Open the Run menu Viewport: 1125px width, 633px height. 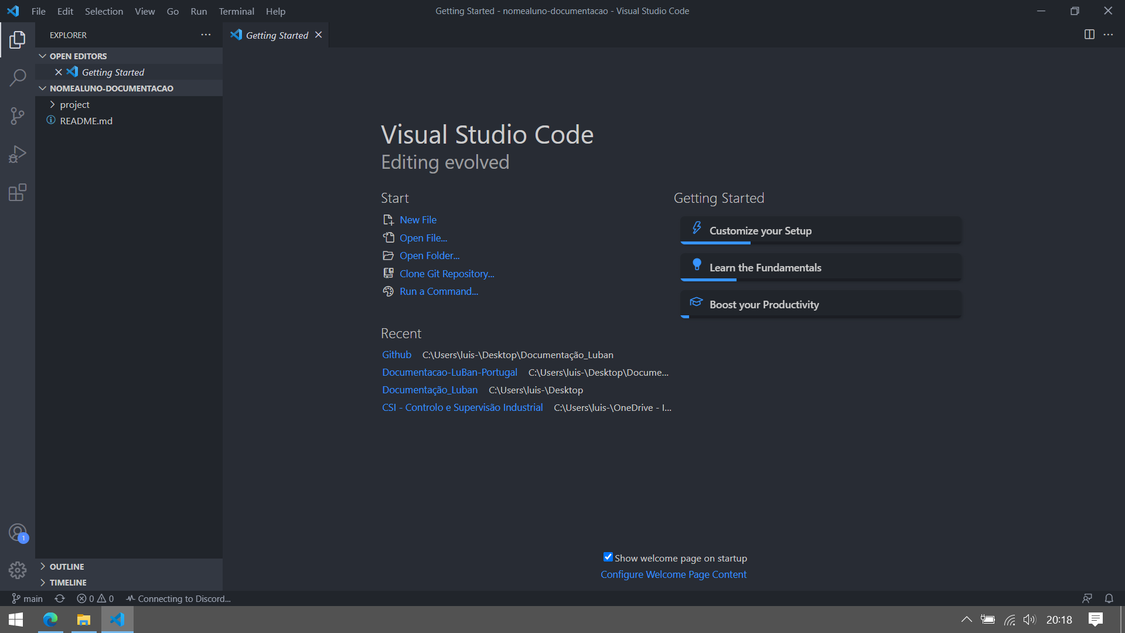tap(199, 11)
